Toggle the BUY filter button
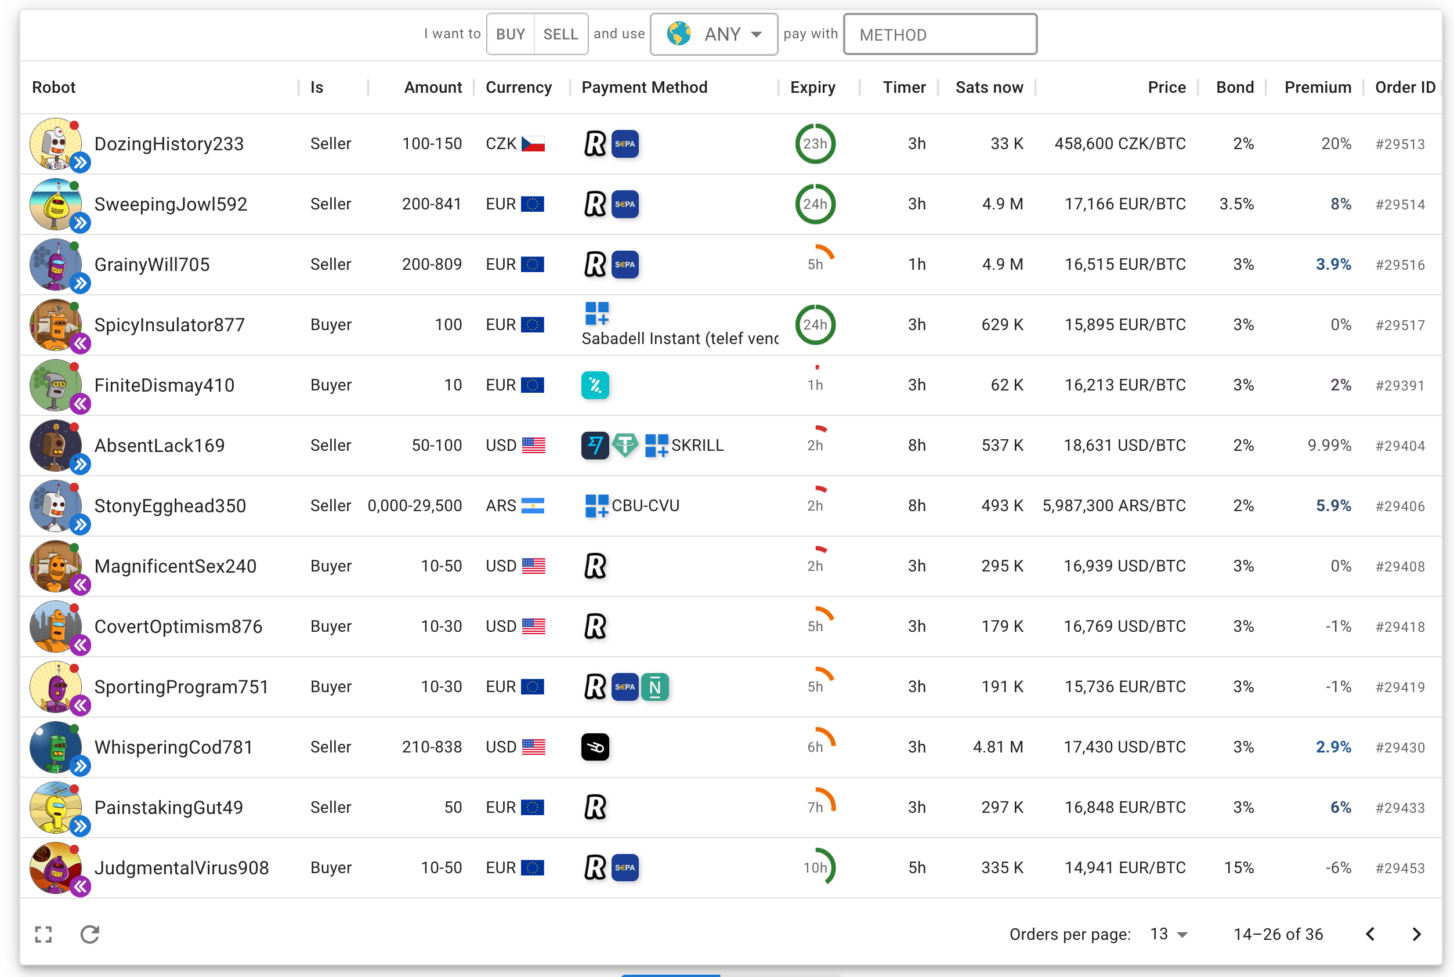Screen dimensions: 1454x977 [x=510, y=34]
